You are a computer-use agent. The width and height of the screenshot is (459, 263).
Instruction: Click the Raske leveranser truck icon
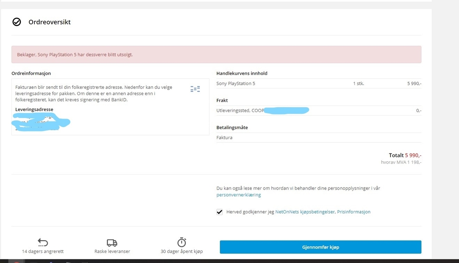click(112, 243)
